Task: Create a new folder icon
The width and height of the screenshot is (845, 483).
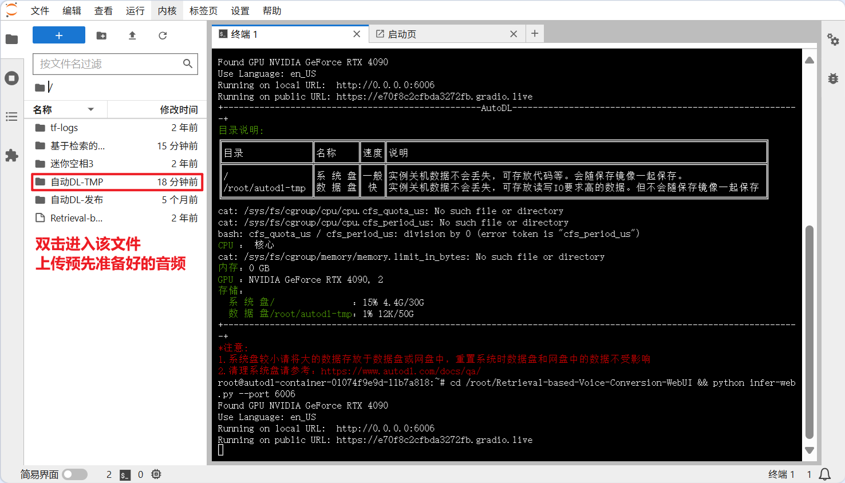Action: click(x=101, y=35)
